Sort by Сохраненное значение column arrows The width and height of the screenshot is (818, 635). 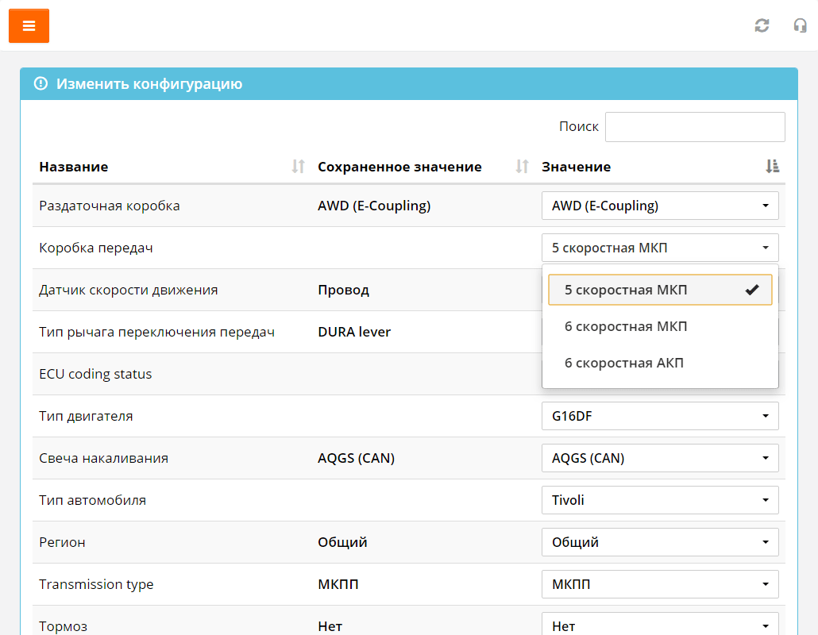click(522, 167)
